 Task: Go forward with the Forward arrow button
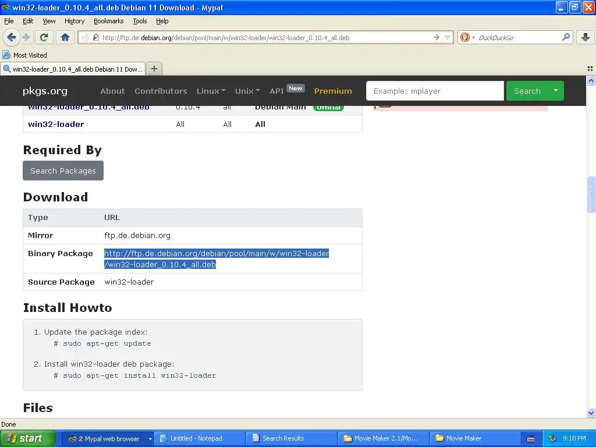pos(26,37)
